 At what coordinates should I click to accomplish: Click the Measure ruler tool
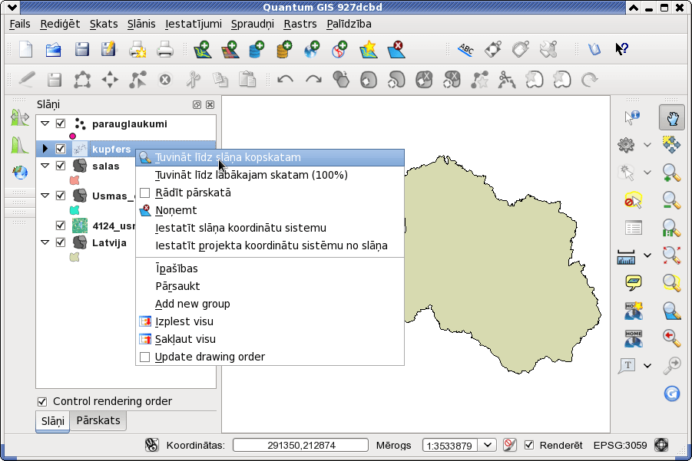pyautogui.click(x=626, y=256)
